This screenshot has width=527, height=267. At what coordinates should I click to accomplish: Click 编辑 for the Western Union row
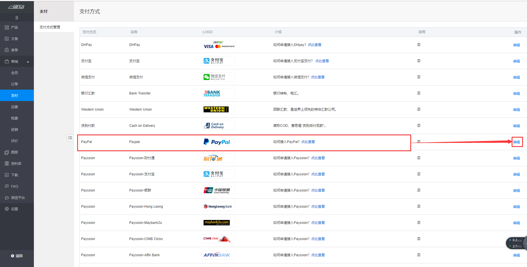(x=516, y=110)
